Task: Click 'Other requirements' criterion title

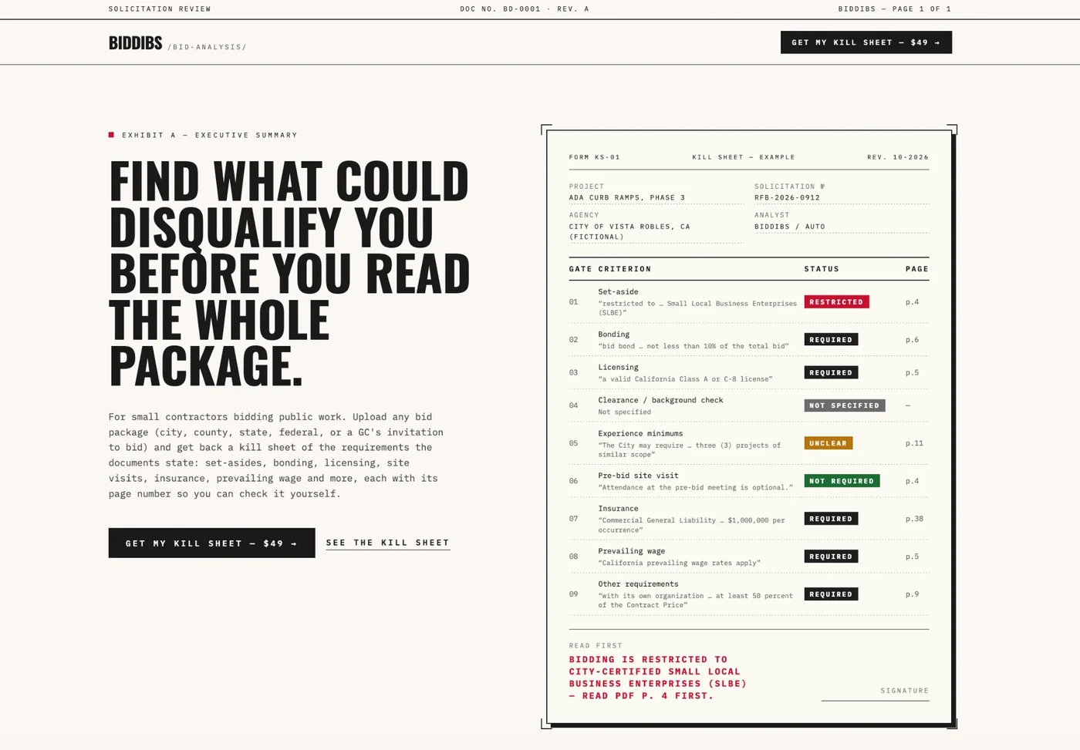Action: coord(638,584)
